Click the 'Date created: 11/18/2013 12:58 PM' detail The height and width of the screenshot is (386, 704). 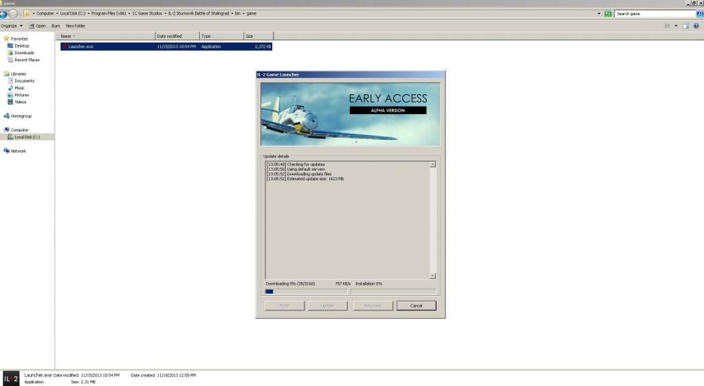tap(164, 375)
